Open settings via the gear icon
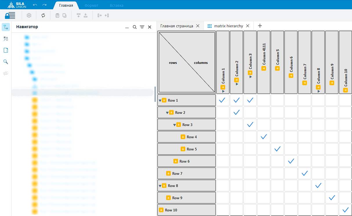The image size is (352, 216). pos(29,15)
